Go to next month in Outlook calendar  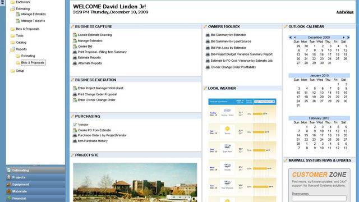(344, 38)
